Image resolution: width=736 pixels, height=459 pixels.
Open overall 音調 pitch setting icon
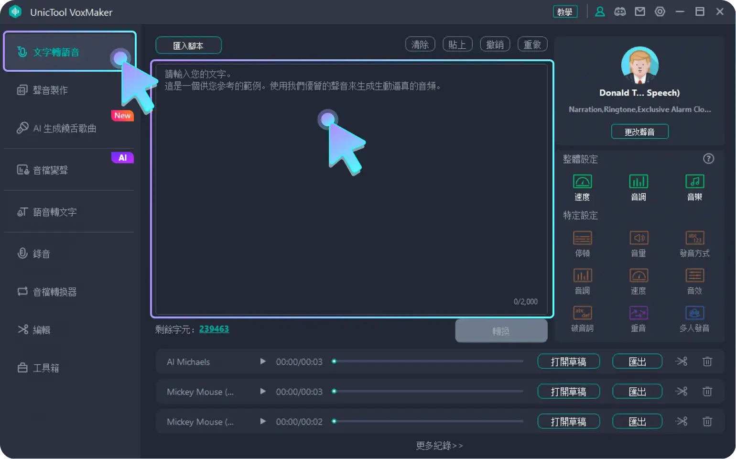(x=639, y=182)
